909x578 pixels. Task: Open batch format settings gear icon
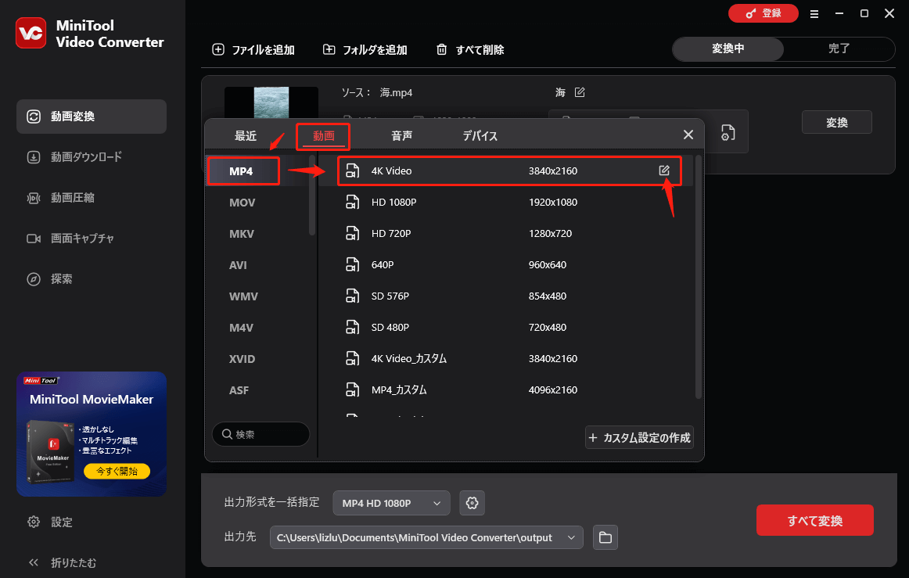point(472,503)
